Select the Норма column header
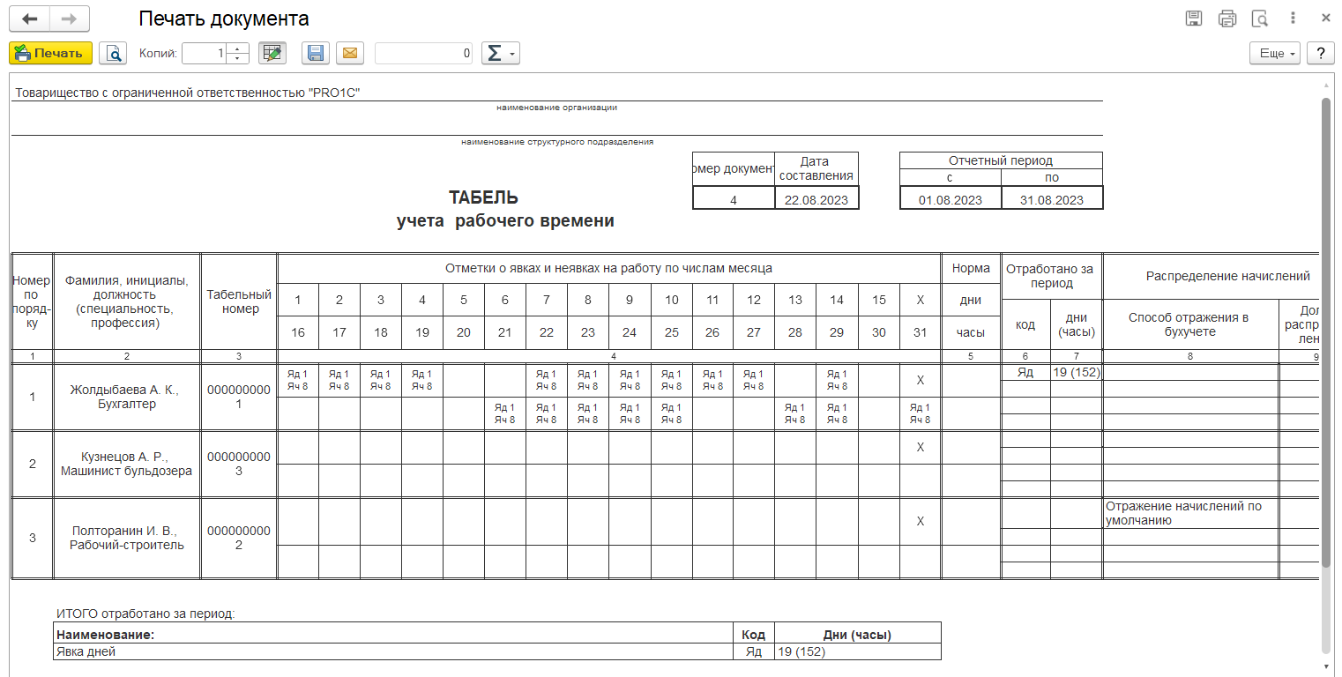The image size is (1342, 677). pyautogui.click(x=971, y=268)
